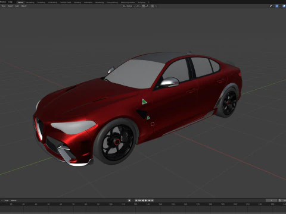Screen dimensions: 286x214
Task: Select the car's front wheel in viewport
Action: point(115,141)
